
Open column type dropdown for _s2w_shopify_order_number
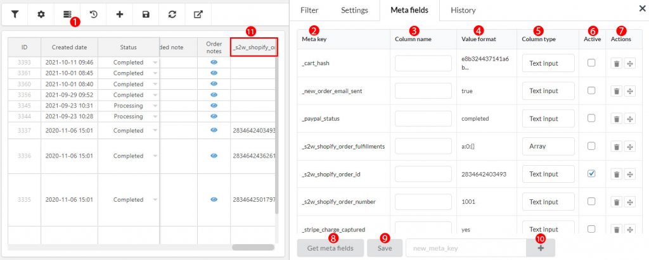click(548, 202)
